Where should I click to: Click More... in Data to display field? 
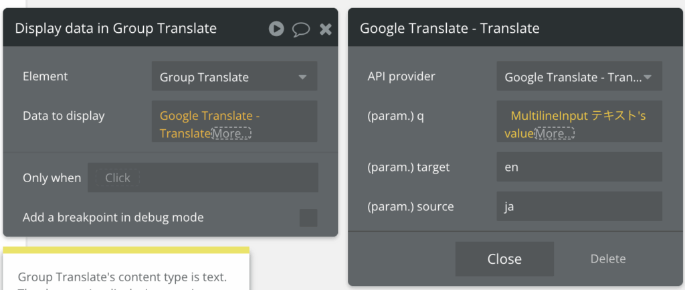[231, 133]
